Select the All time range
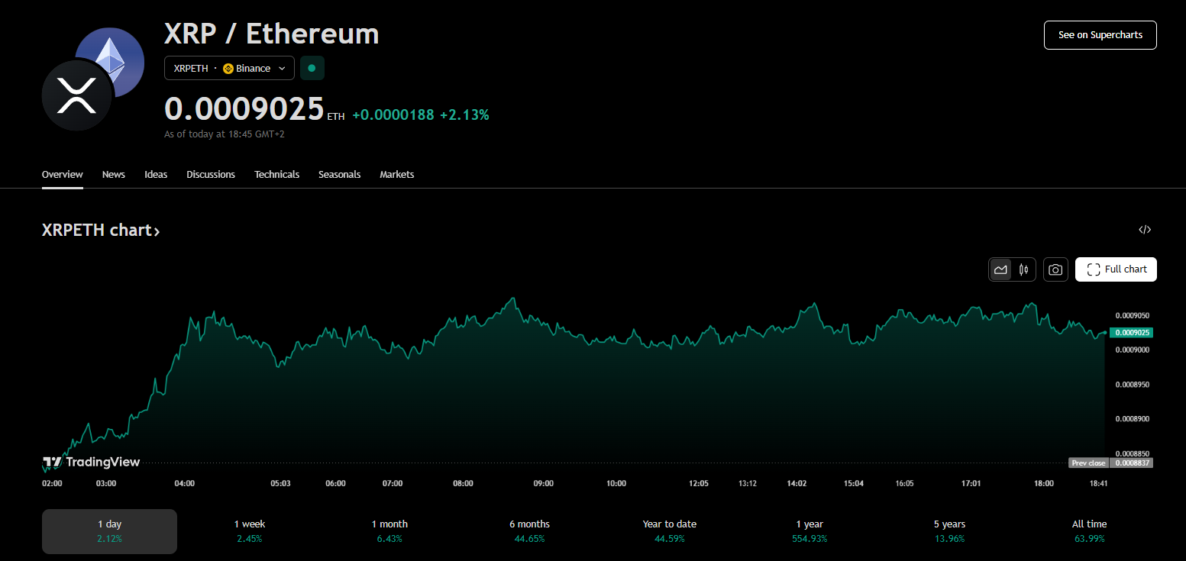 [x=1089, y=531]
